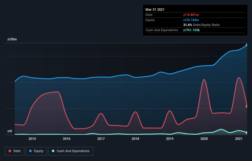
Task: Click the 2019 x-axis label
Action: pos(170,139)
